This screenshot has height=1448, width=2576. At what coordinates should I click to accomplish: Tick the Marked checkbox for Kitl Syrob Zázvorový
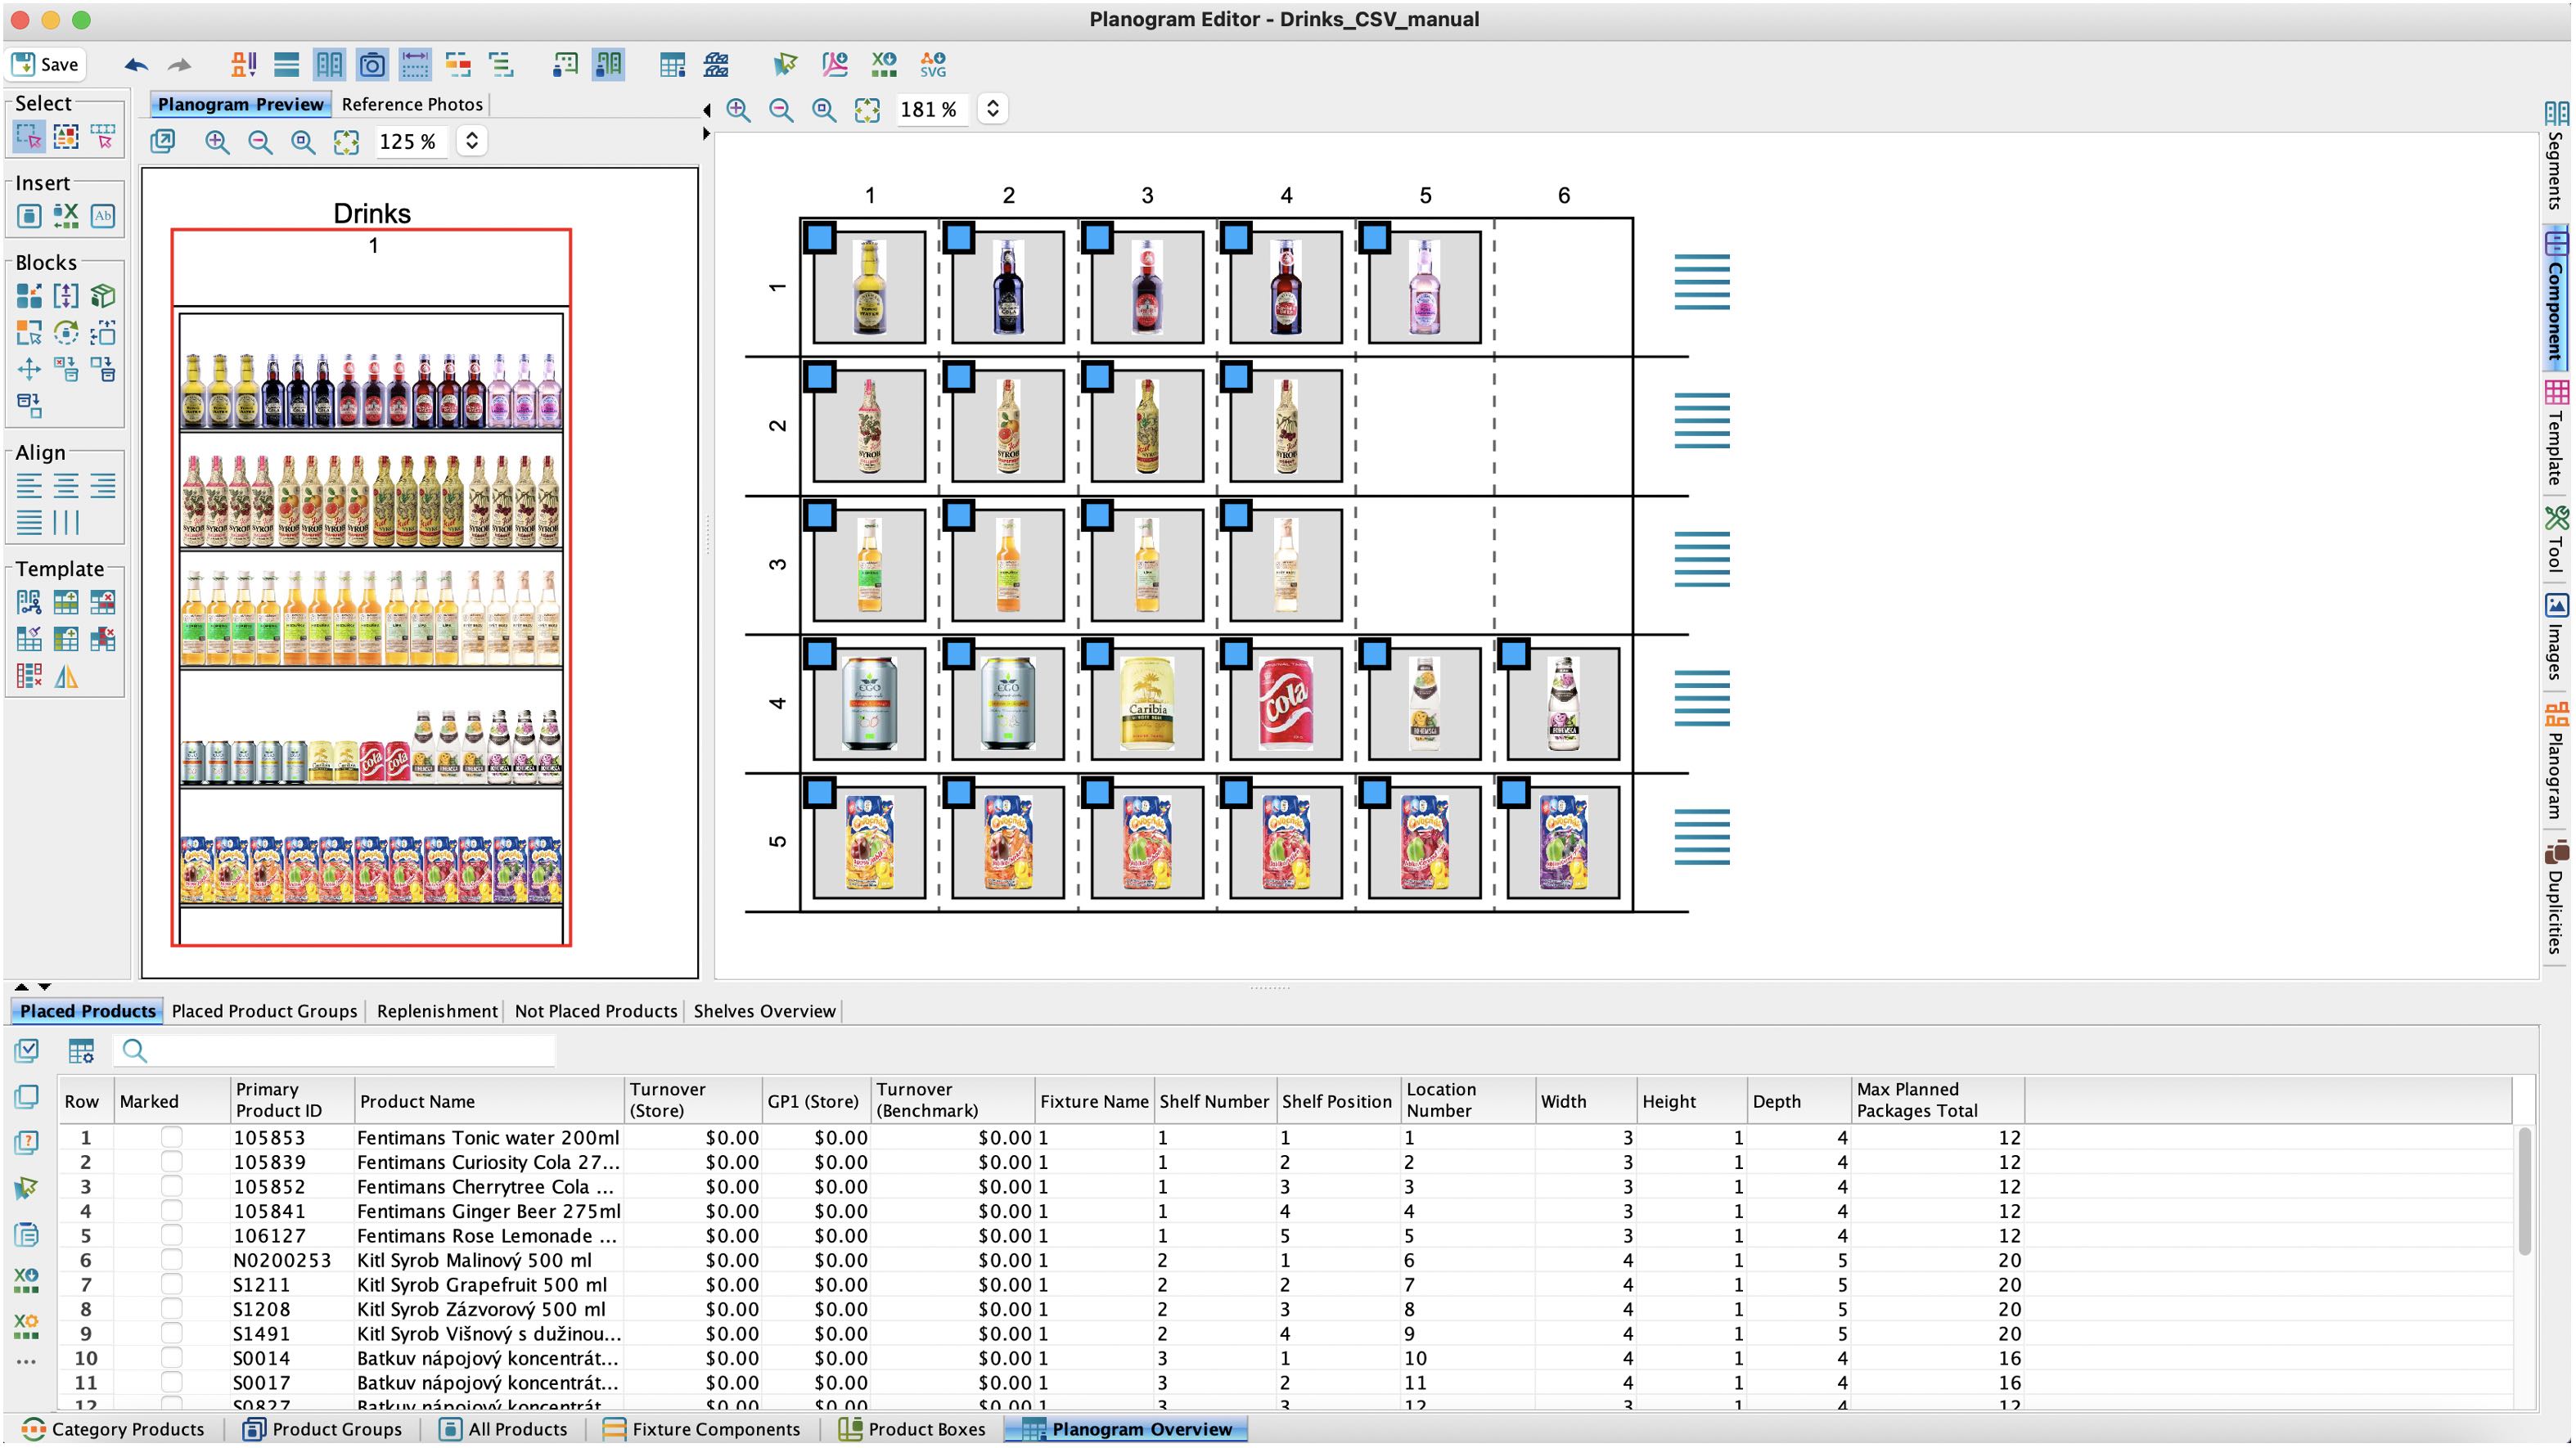(172, 1309)
